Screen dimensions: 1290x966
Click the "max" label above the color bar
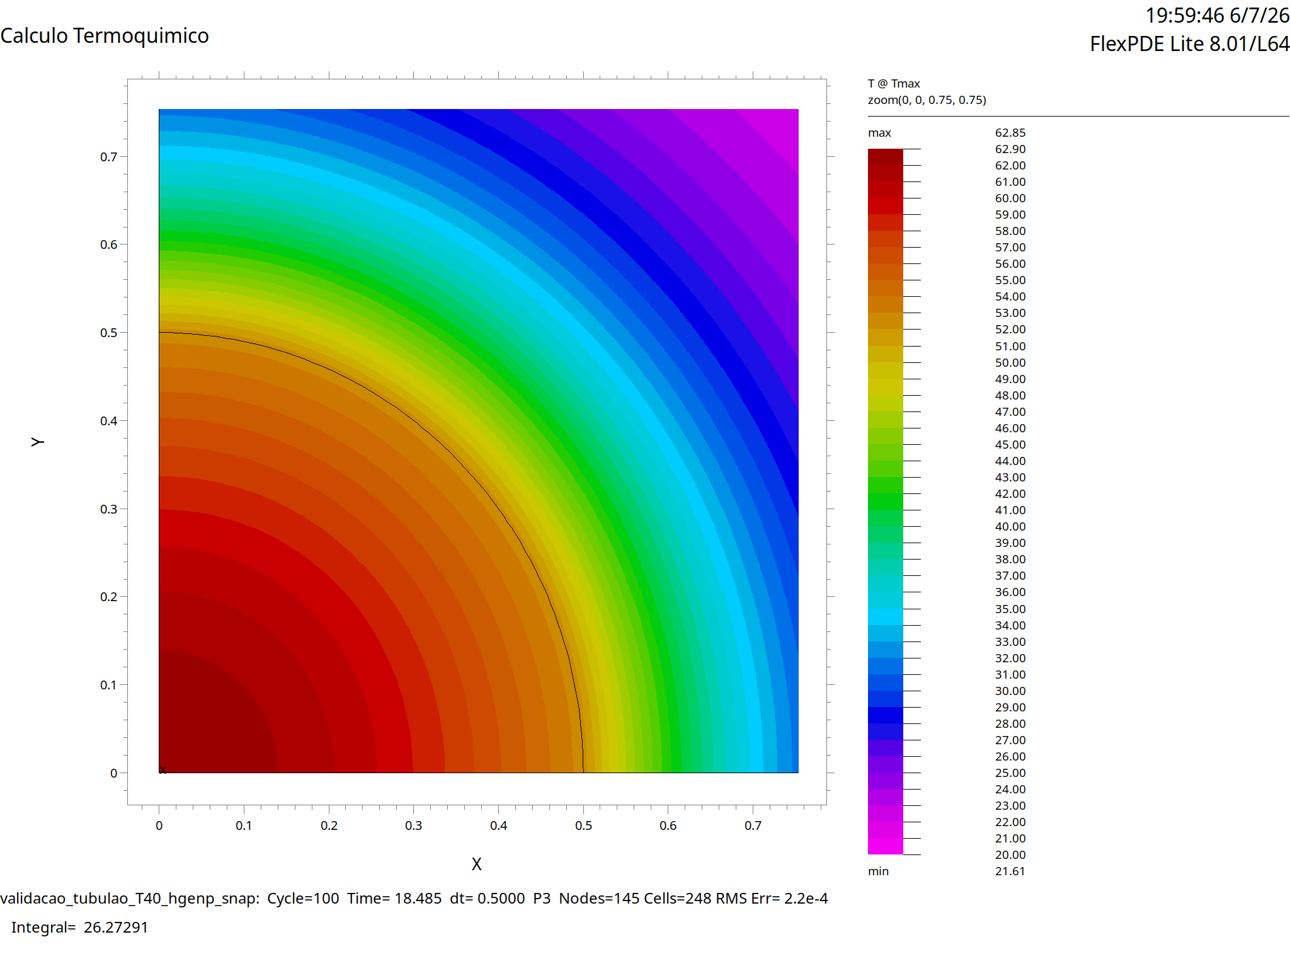(879, 133)
